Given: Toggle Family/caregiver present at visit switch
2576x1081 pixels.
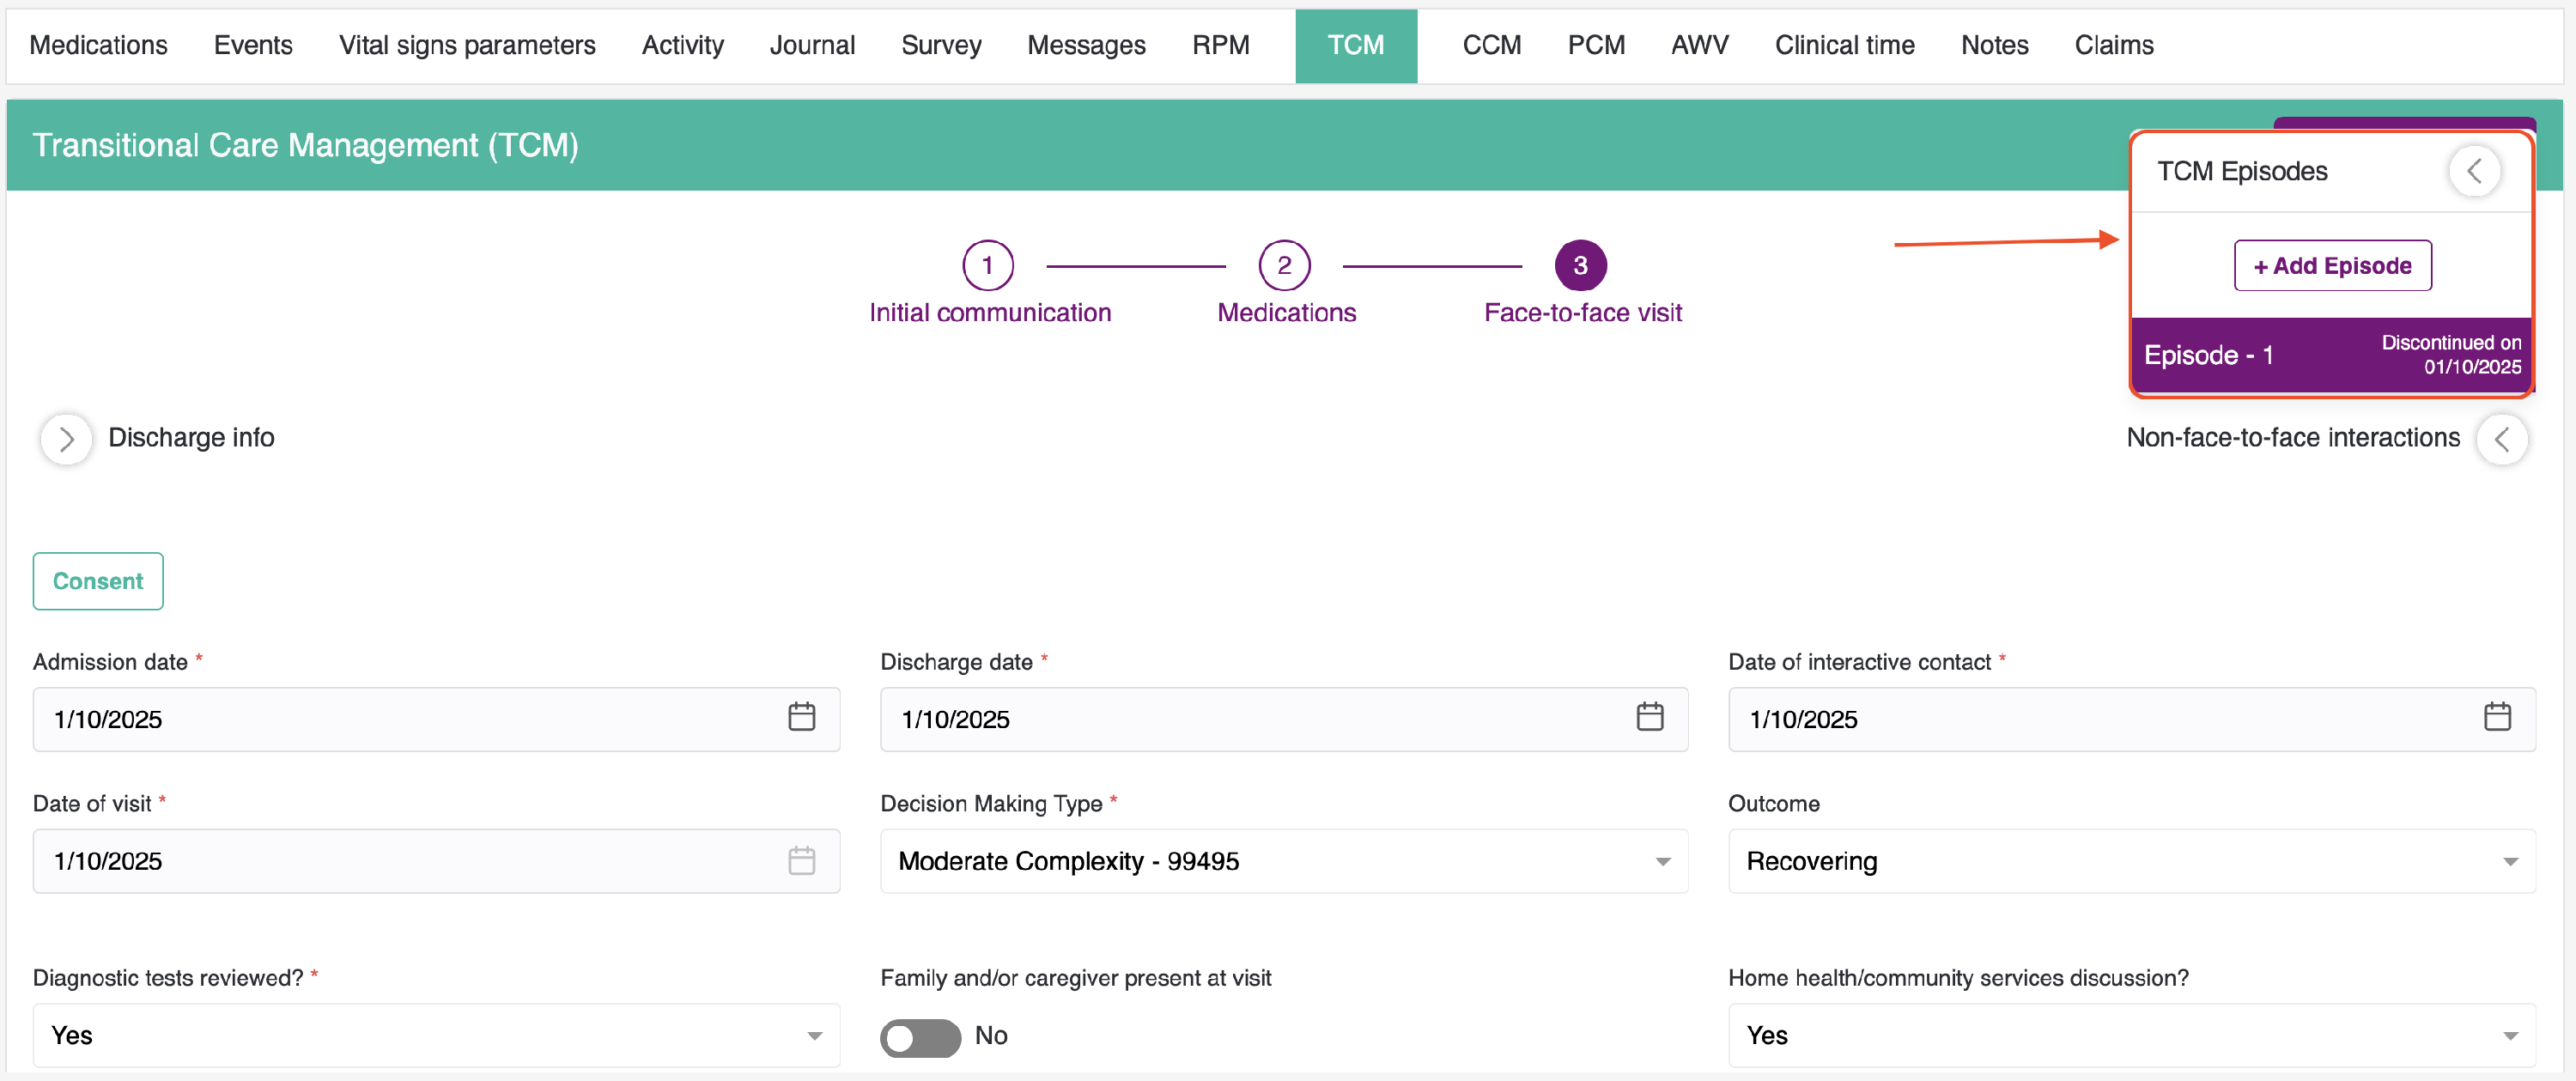Looking at the screenshot, I should point(920,1037).
